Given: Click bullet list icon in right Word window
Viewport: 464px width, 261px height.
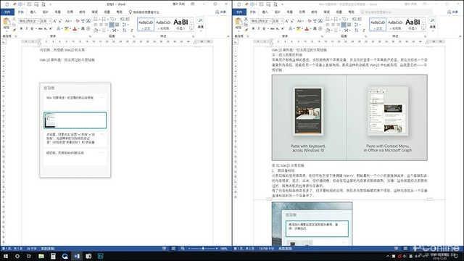Looking at the screenshot, I should tap(328, 19).
